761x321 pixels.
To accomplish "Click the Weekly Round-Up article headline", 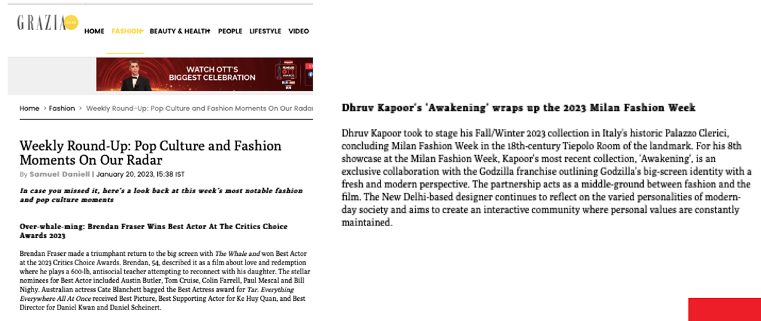I will click(150, 153).
